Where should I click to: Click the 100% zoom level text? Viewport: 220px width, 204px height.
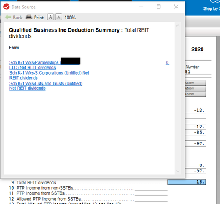pos(70,18)
